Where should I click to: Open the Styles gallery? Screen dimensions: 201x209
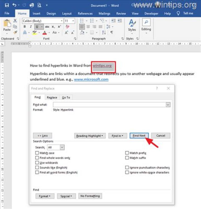point(132,25)
